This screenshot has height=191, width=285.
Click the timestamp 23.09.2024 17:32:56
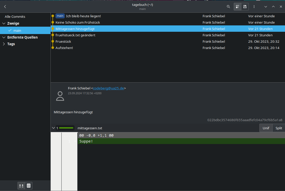tap(85, 93)
